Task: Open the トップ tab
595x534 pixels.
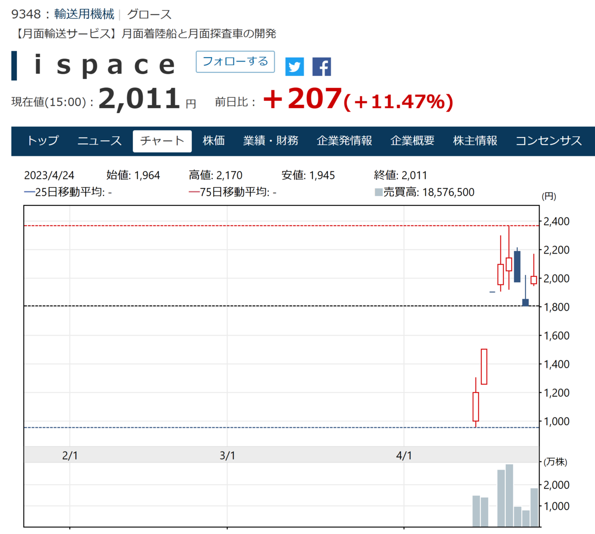Action: (x=43, y=141)
